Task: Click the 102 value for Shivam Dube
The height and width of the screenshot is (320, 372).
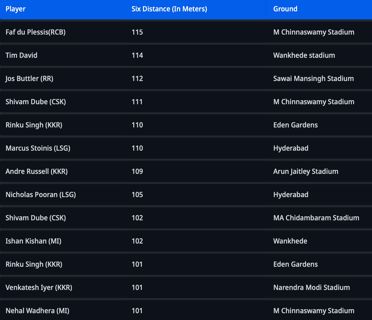Action: click(137, 218)
